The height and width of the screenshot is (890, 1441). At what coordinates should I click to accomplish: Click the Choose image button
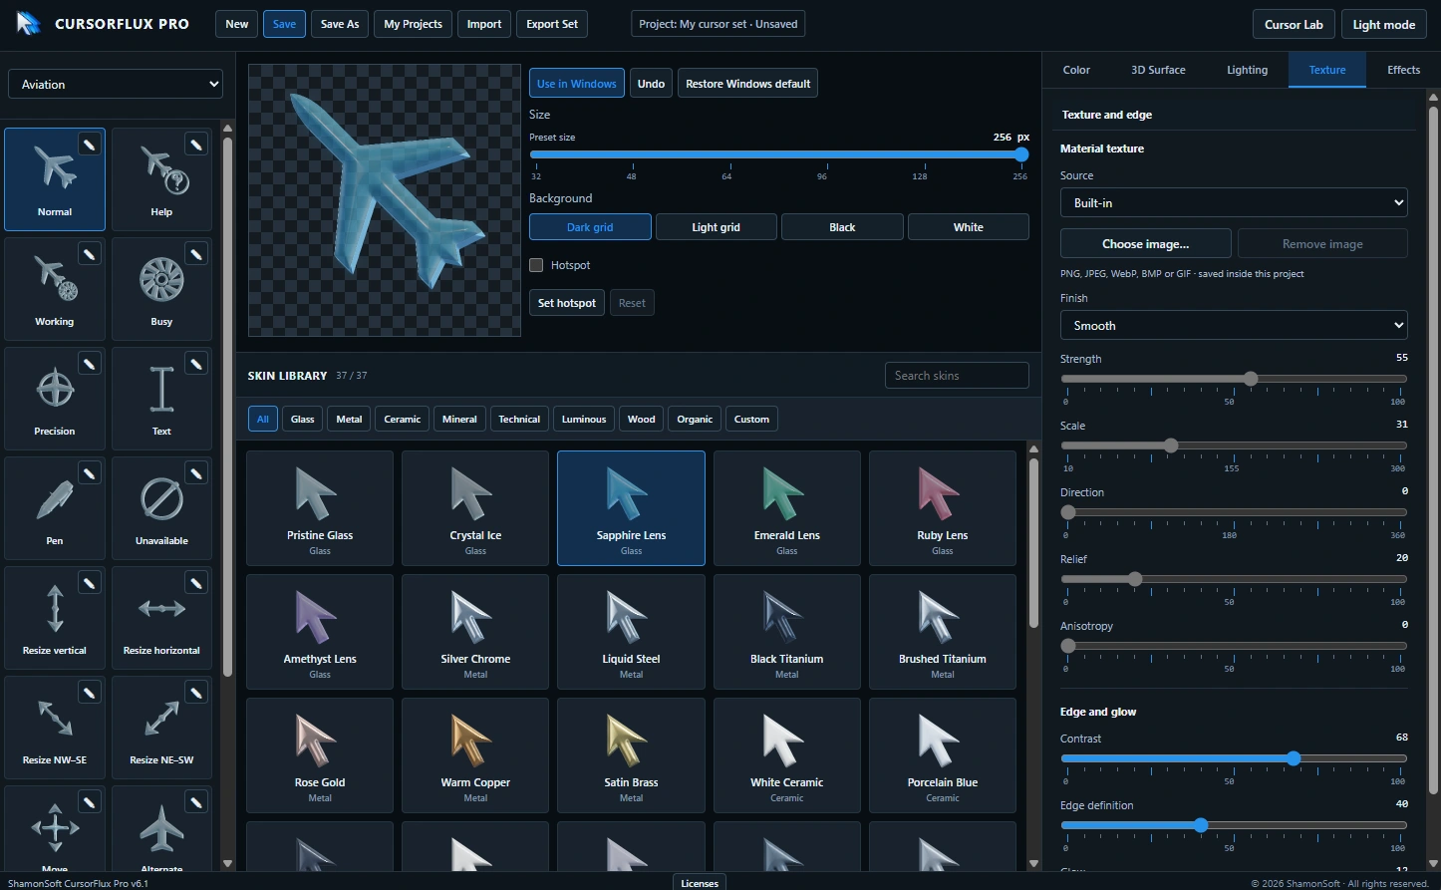coord(1145,244)
